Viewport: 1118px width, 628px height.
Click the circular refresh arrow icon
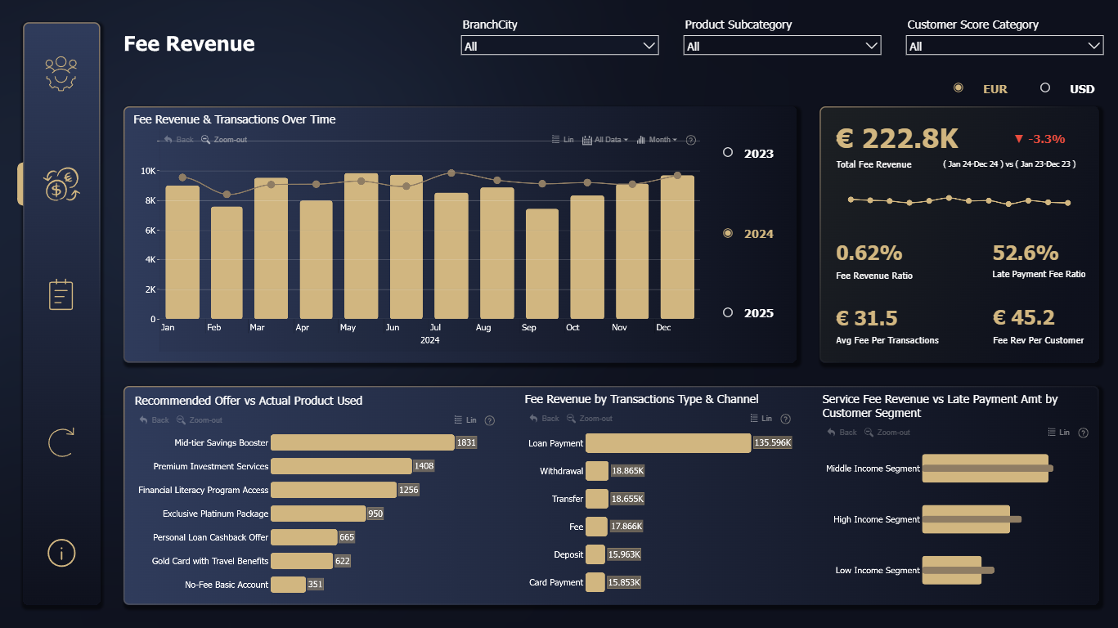[61, 442]
